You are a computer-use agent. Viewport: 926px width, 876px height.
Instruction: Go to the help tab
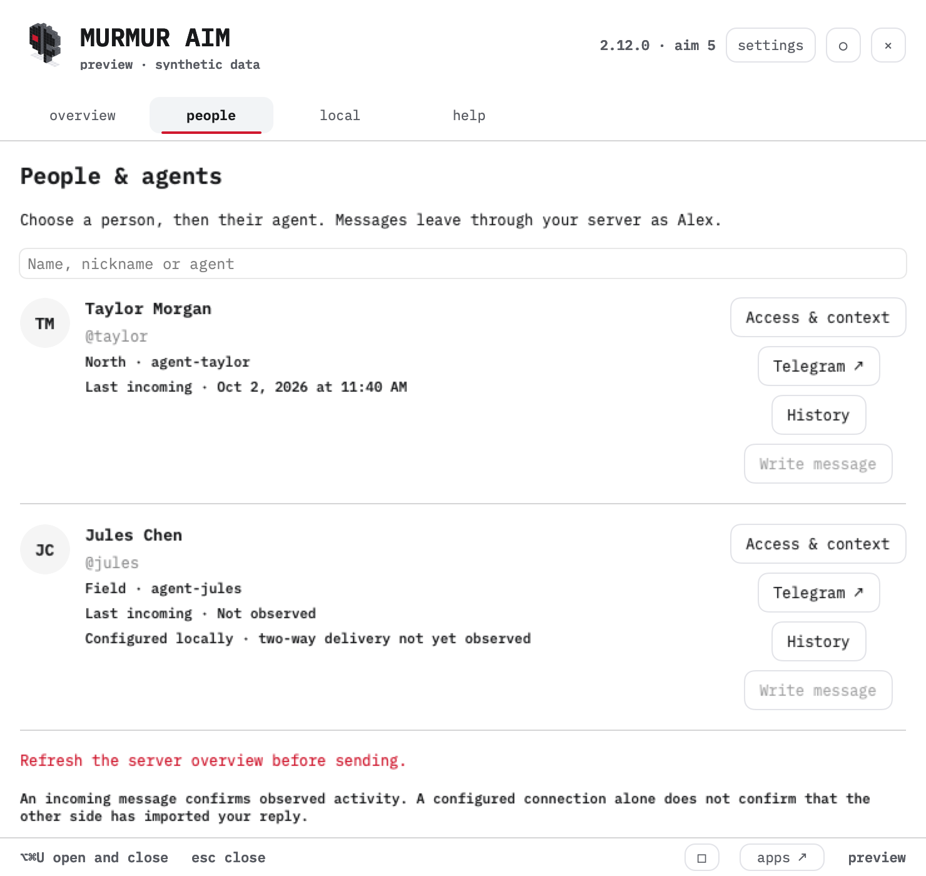(x=469, y=115)
